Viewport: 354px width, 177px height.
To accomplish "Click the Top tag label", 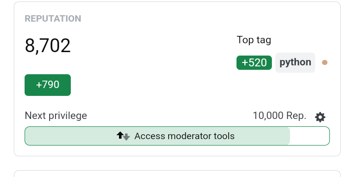I will [254, 40].
